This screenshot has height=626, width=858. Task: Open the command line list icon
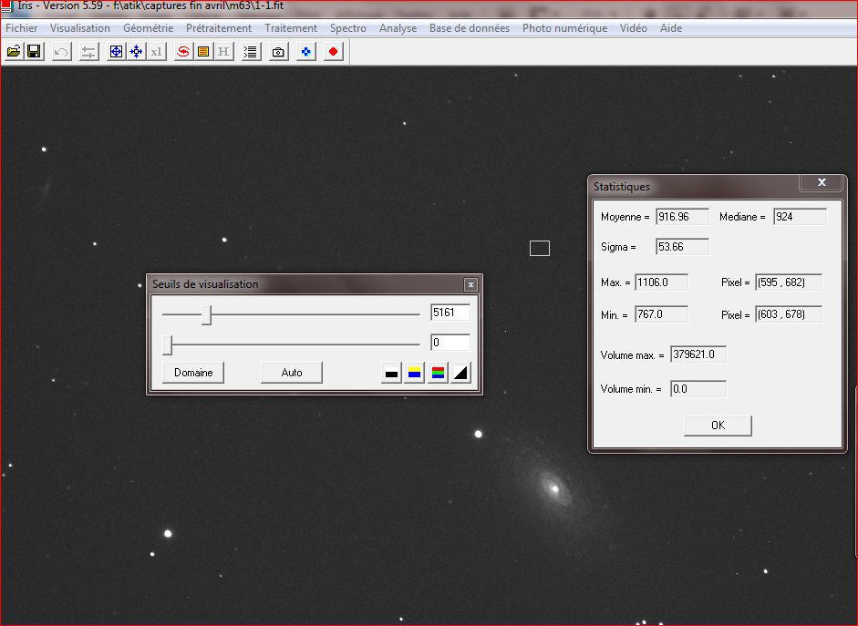pos(251,52)
